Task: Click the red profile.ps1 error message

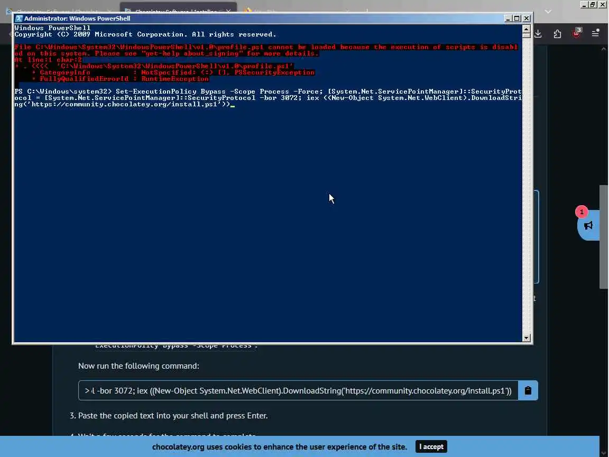Action: [266, 63]
